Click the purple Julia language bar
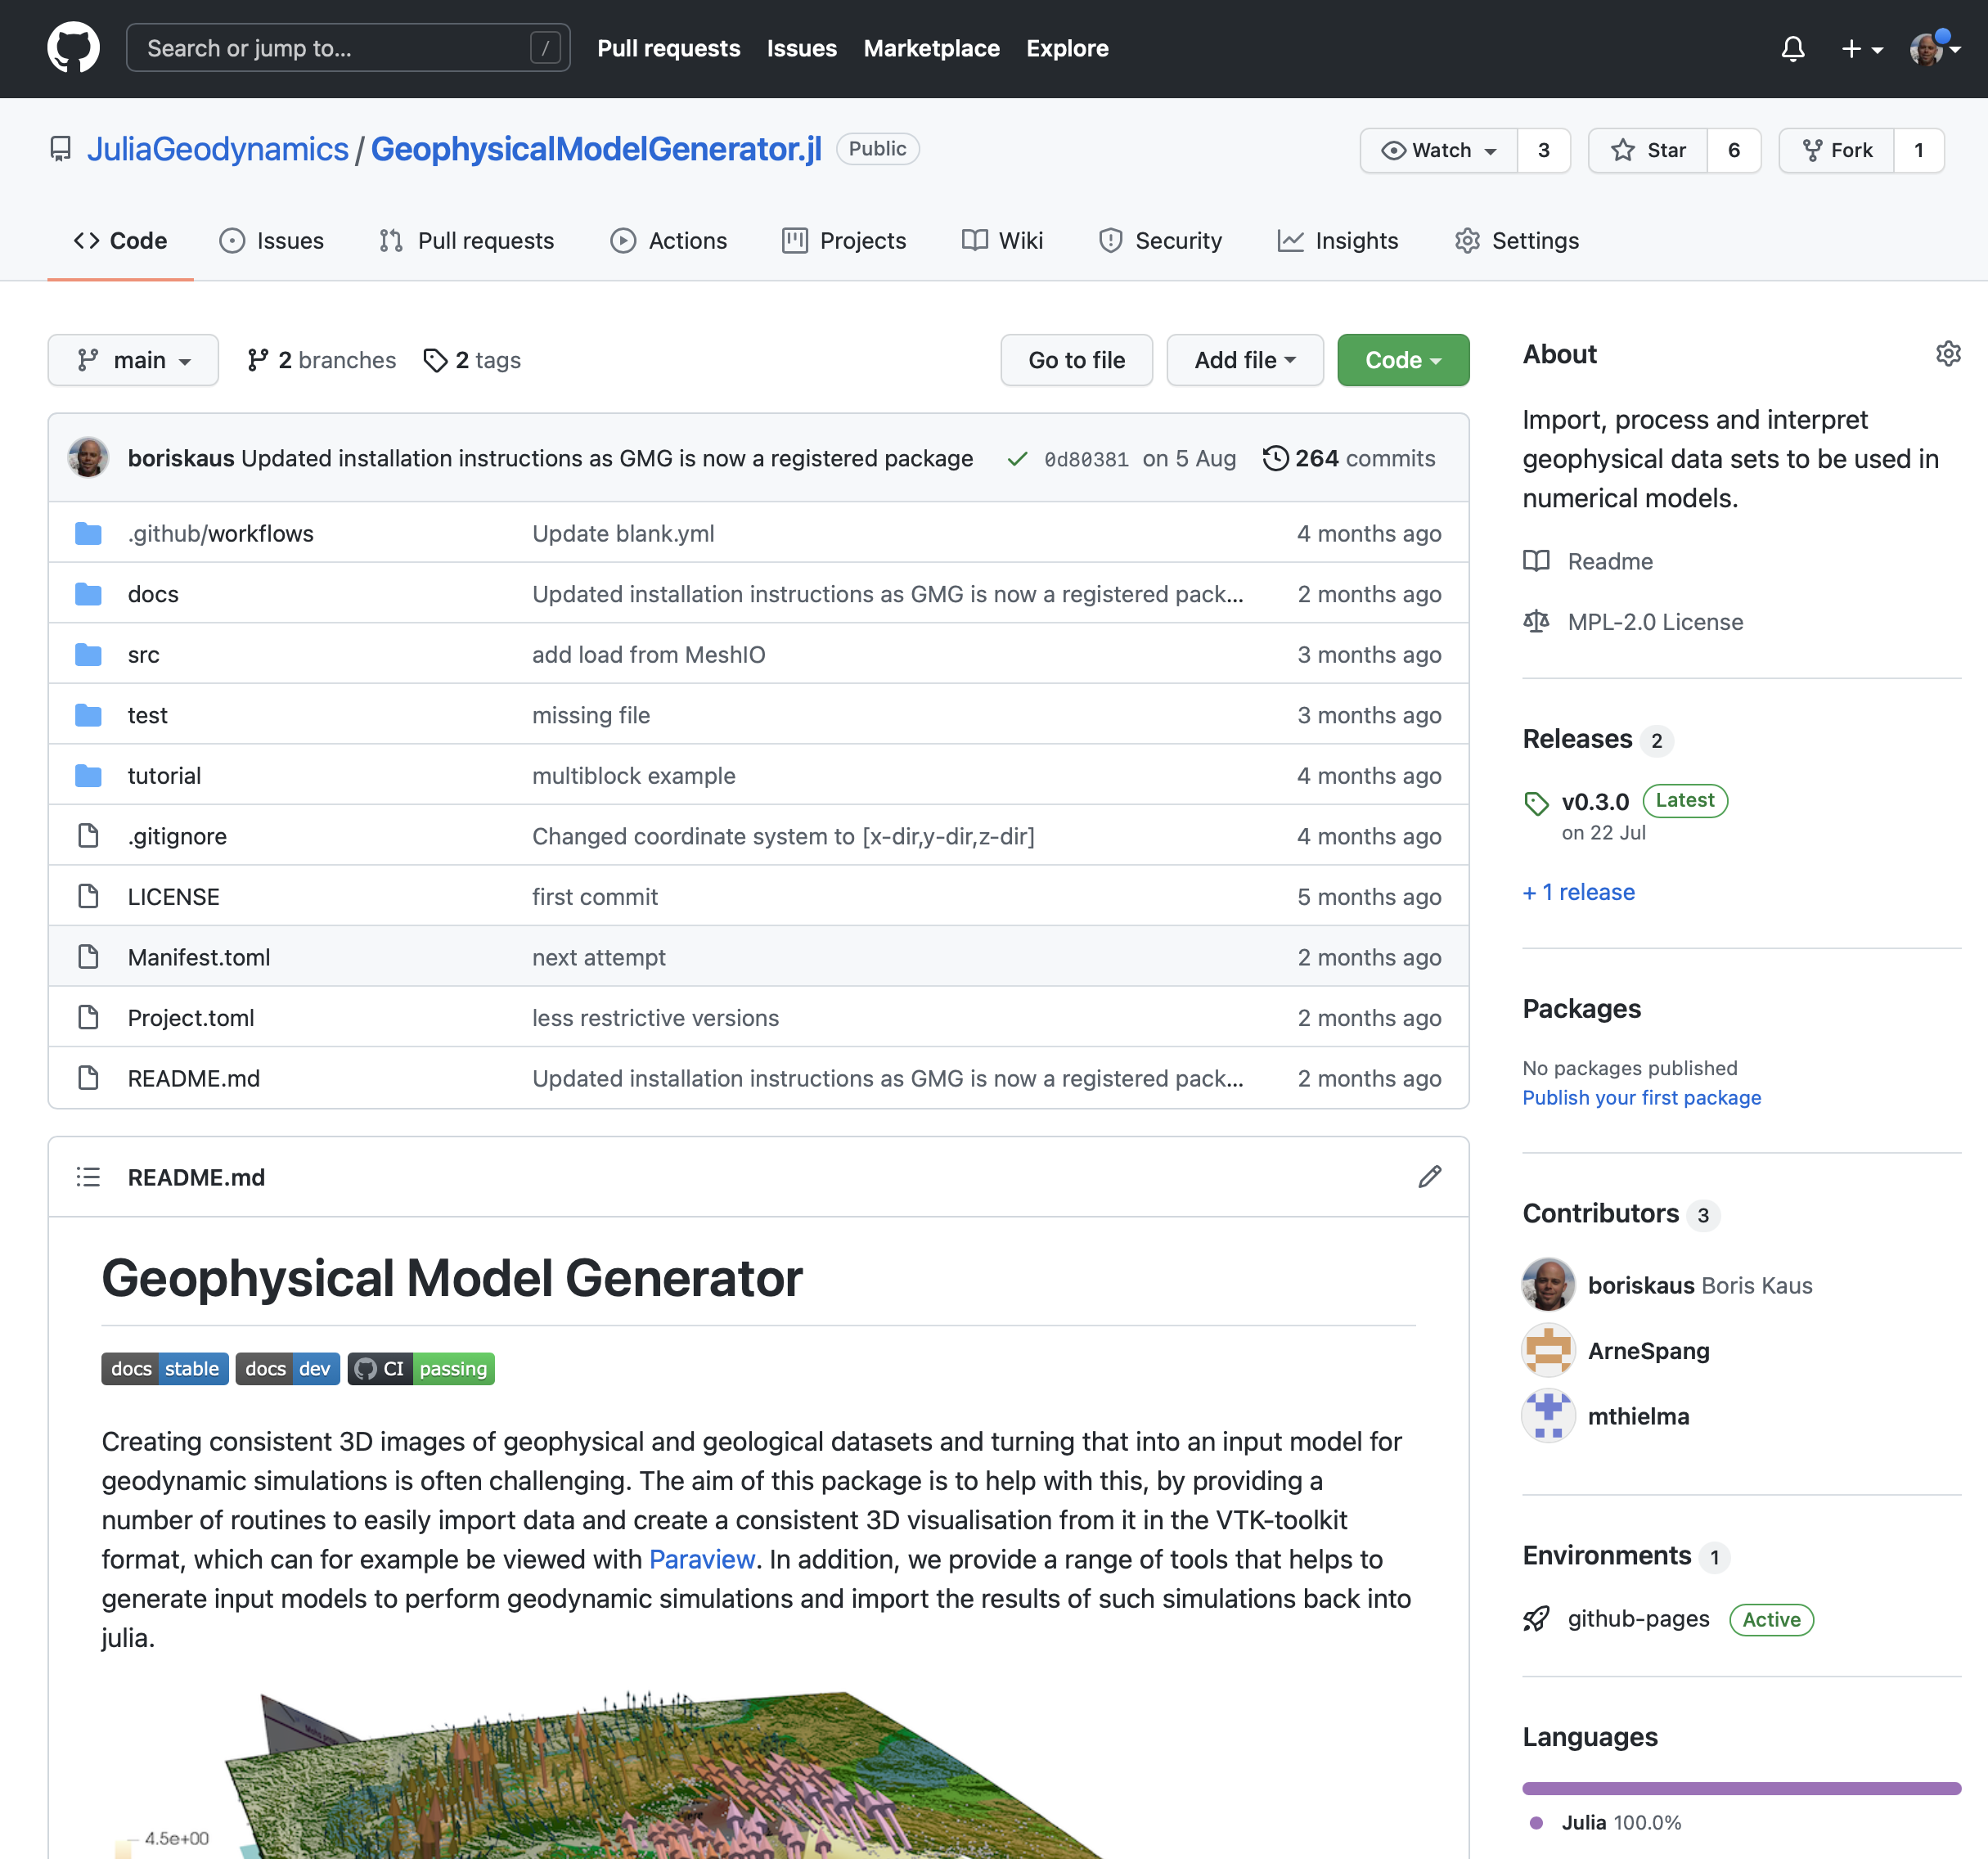 pyautogui.click(x=1741, y=1788)
